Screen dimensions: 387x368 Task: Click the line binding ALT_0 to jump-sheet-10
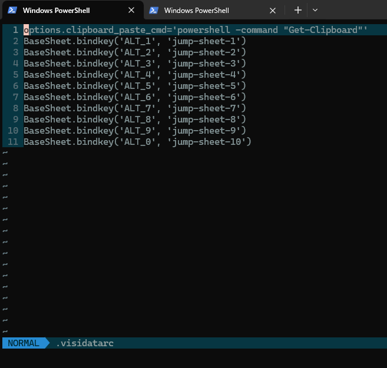pyautogui.click(x=137, y=142)
